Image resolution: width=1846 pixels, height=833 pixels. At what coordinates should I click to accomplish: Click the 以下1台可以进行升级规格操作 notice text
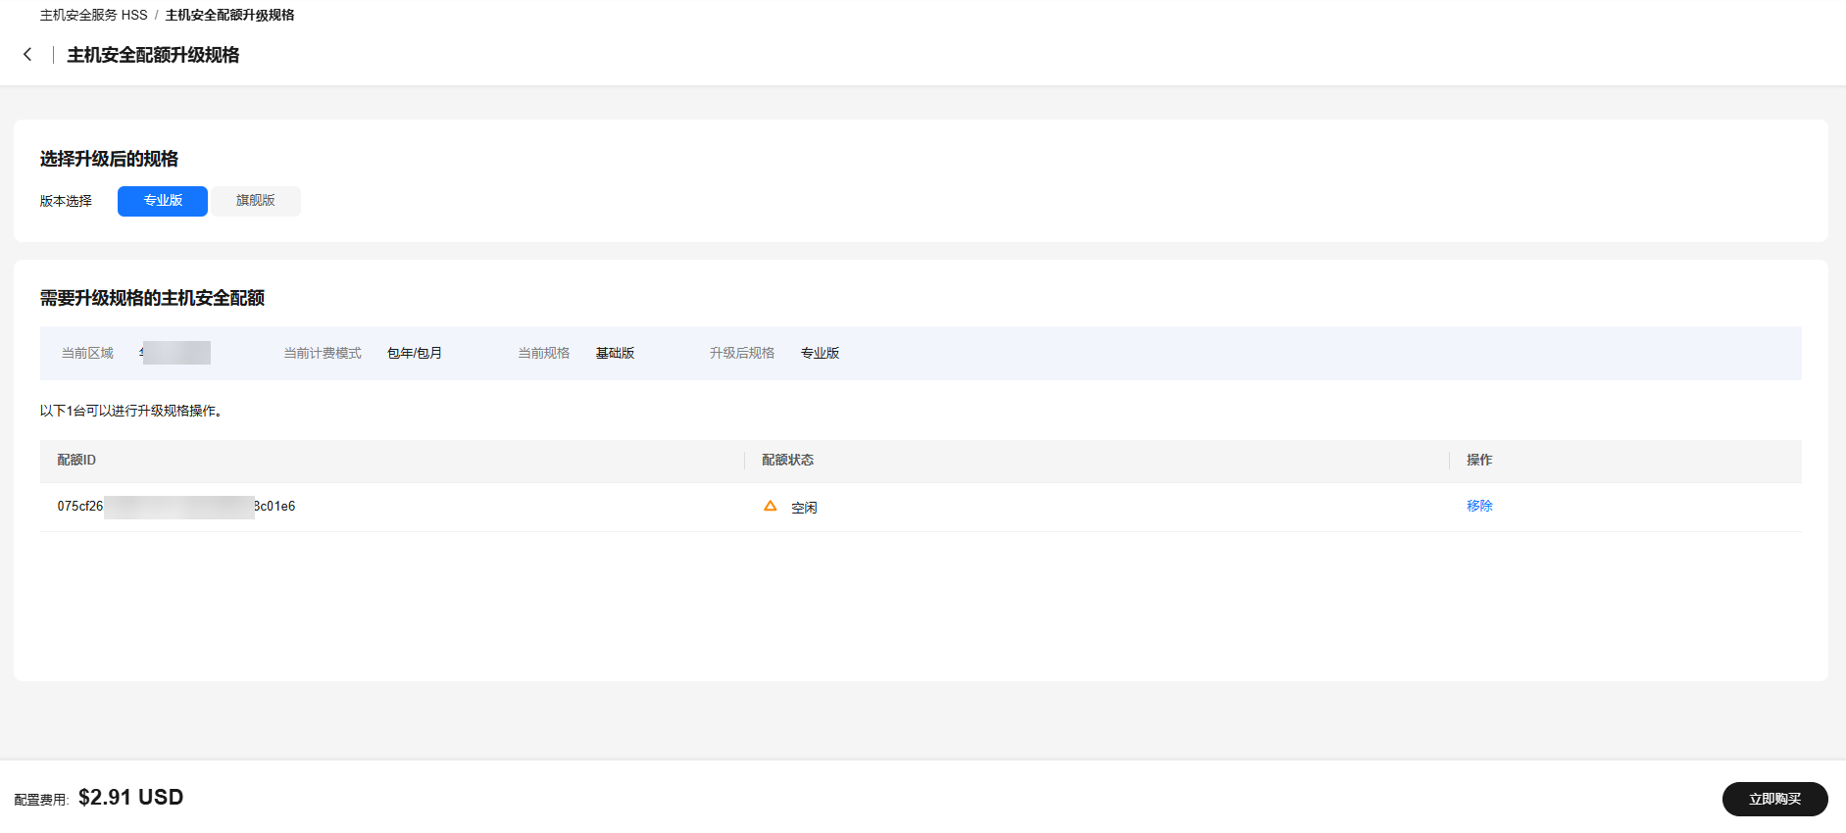131,411
